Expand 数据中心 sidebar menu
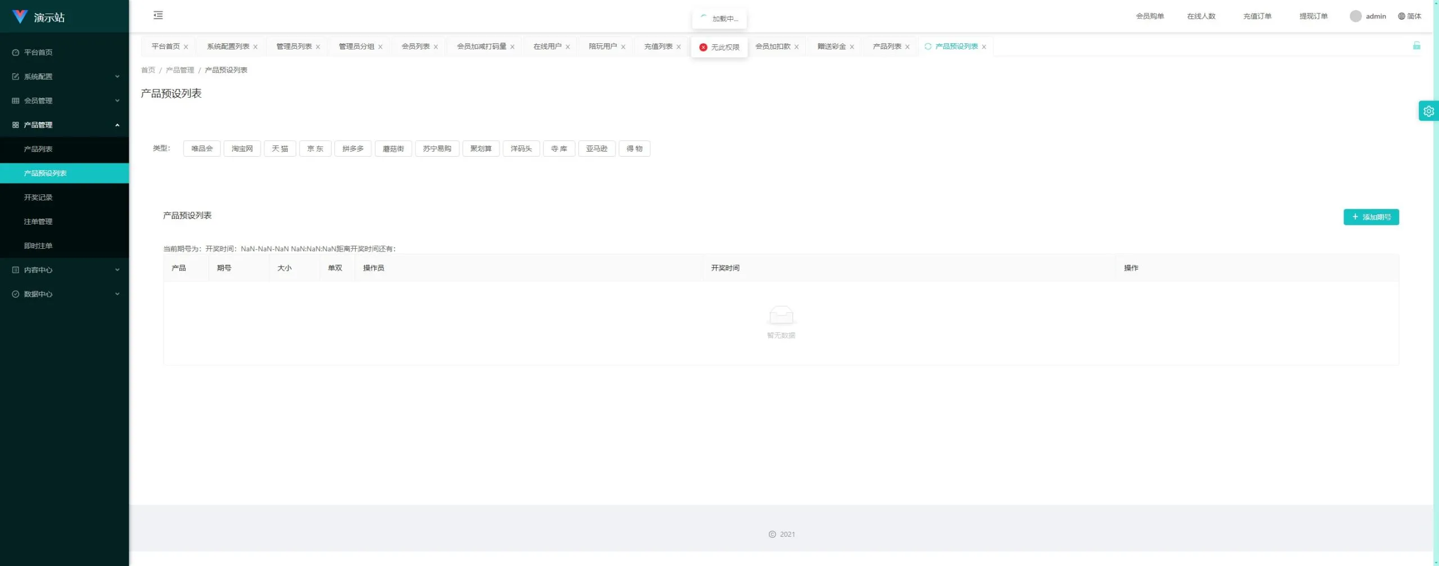 tap(65, 294)
